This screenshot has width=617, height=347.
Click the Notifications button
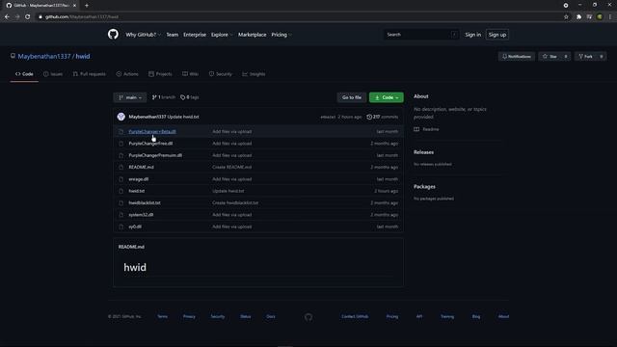point(517,57)
